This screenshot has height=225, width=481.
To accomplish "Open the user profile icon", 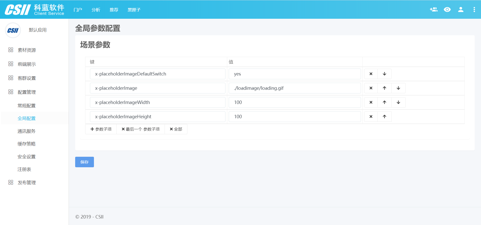I will click(461, 9).
